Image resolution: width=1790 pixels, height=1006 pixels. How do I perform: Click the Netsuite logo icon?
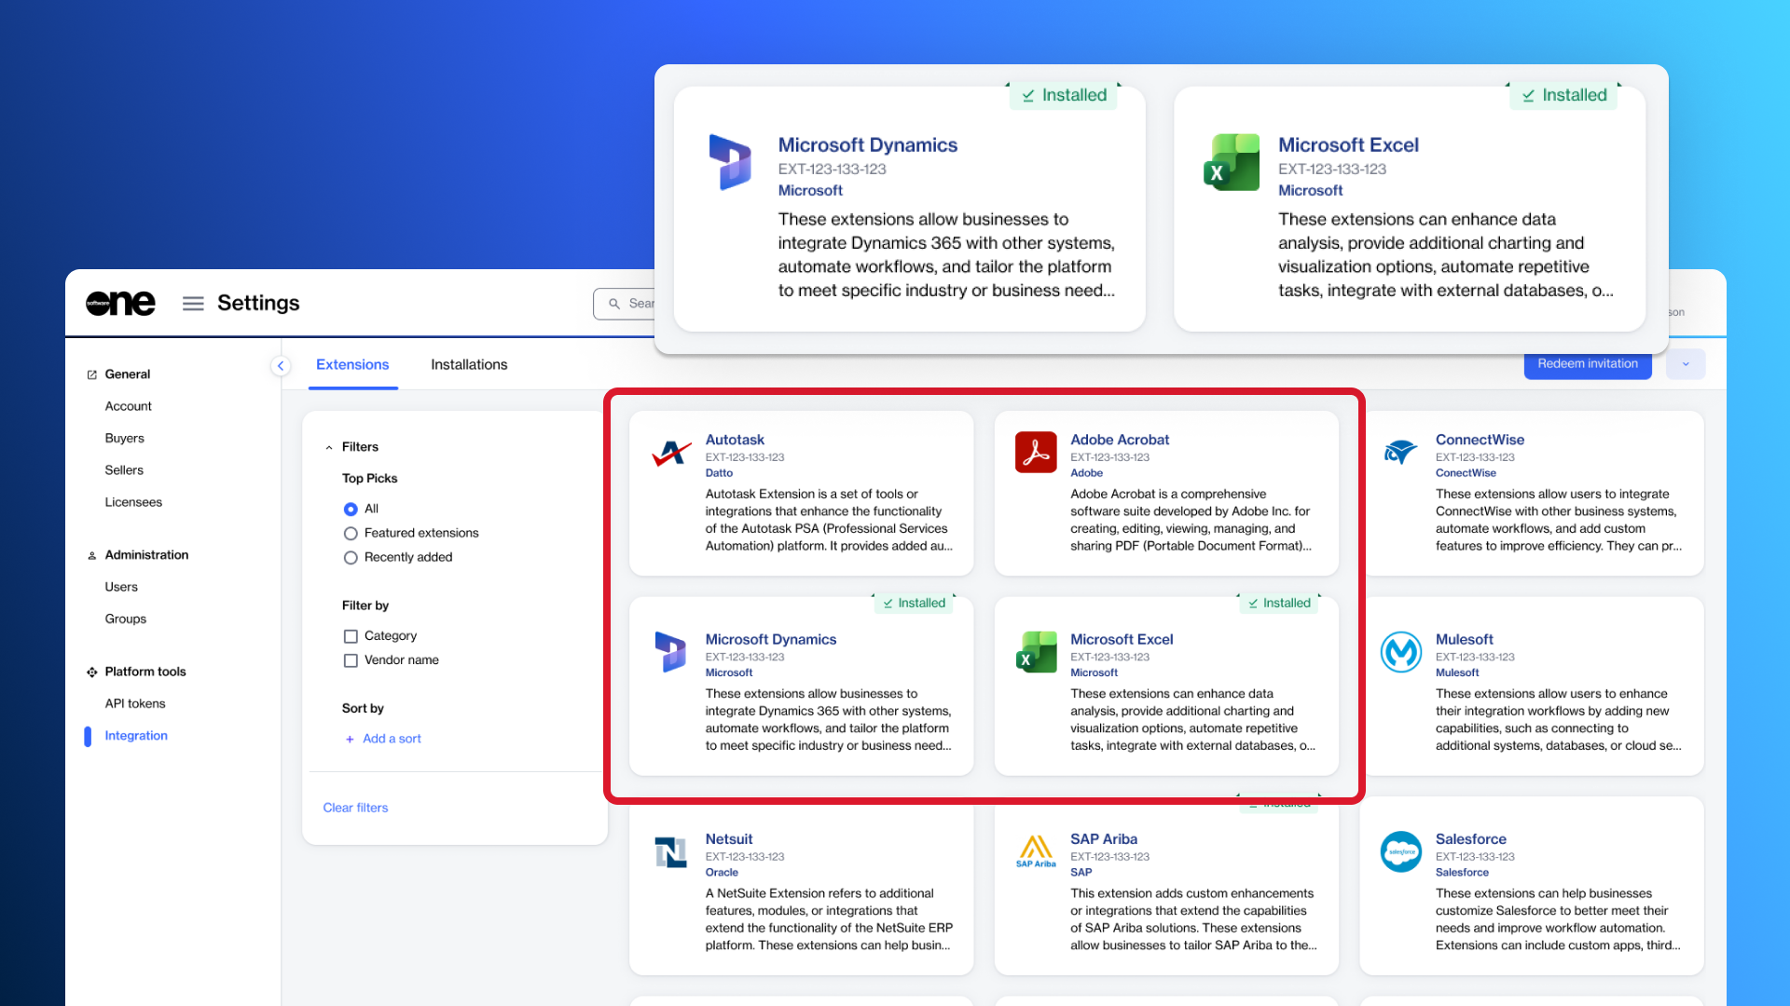click(x=670, y=851)
